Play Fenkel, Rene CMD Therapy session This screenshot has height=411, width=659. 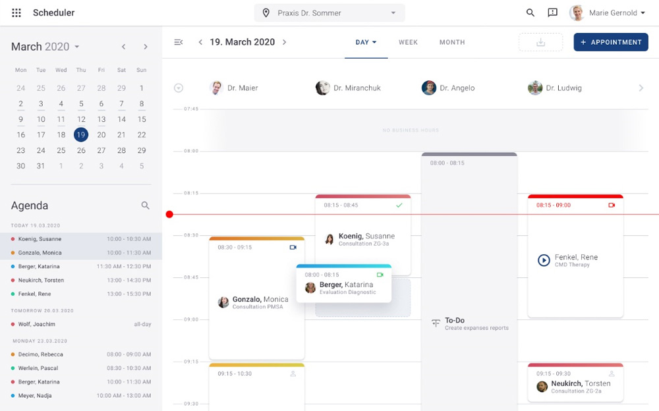pos(544,260)
